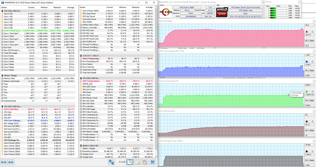Select the Bus Clock row
This screenshot has width=316, height=167.
tap(38, 48)
